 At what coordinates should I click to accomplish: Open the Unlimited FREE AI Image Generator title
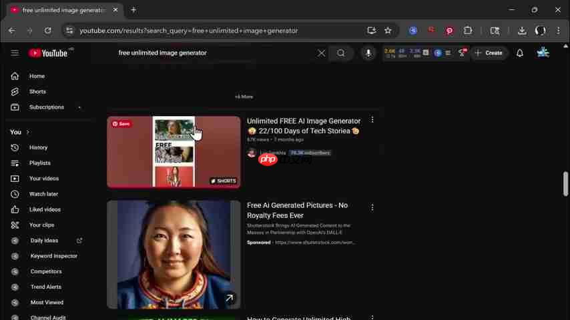pyautogui.click(x=304, y=126)
